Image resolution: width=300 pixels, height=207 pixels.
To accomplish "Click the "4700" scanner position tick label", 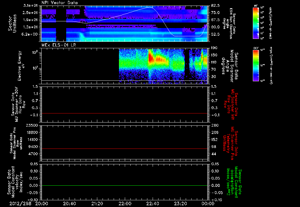I will pyautogui.click(x=33, y=154).
